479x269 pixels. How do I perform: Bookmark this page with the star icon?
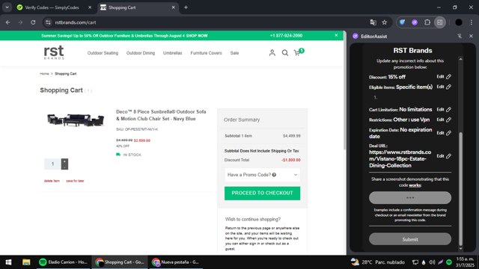click(x=384, y=22)
